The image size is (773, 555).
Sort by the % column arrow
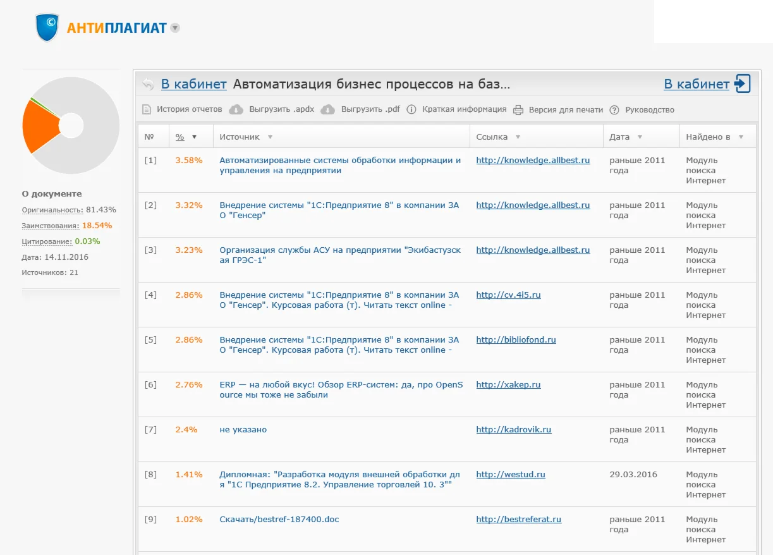coord(194,137)
